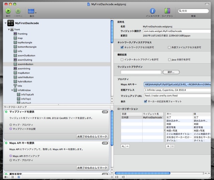Collapse the infoWindow tree node
214x180 pixels.
[x=12, y=90]
